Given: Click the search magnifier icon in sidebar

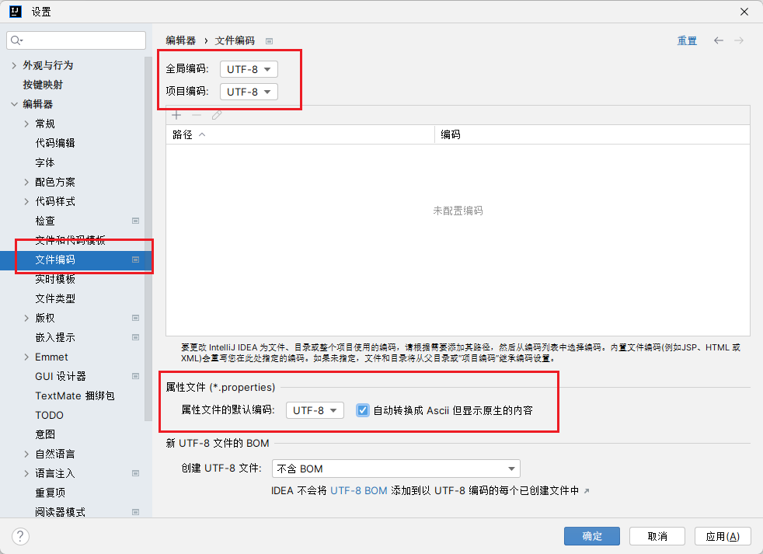Looking at the screenshot, I should click(17, 40).
